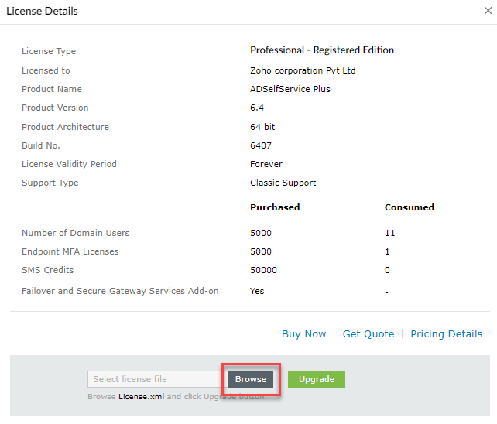
Task: Click the ADSelfService Plus product name
Action: (290, 89)
